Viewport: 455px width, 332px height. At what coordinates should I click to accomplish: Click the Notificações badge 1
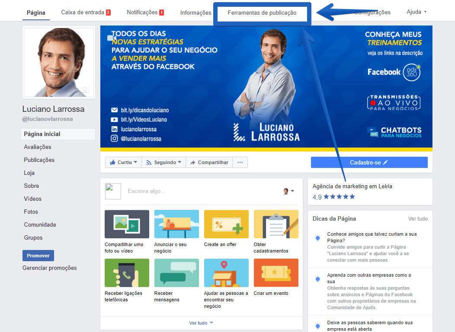[x=162, y=13]
